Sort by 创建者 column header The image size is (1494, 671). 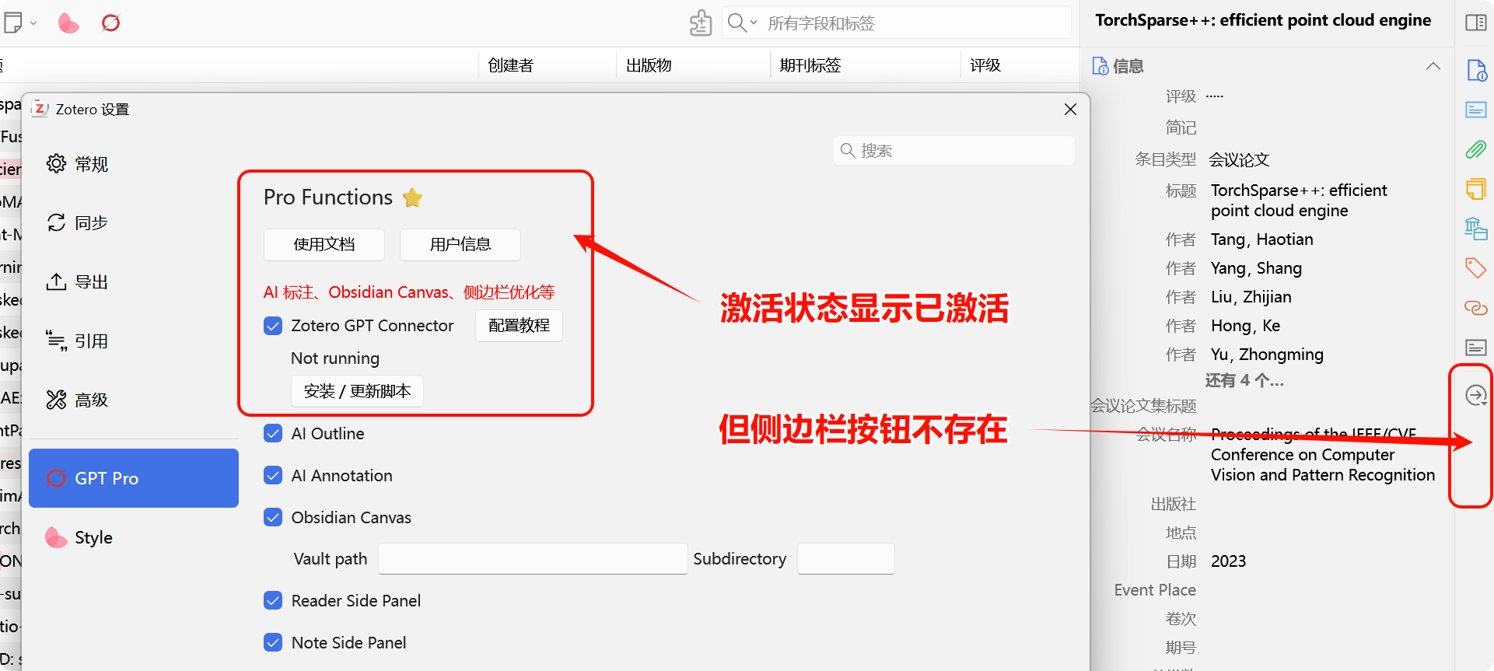(x=548, y=65)
